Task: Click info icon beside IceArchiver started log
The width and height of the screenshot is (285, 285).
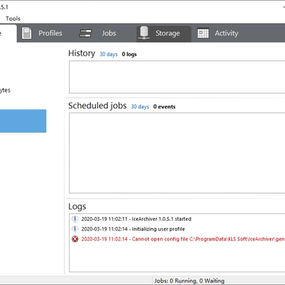Action: click(x=75, y=219)
